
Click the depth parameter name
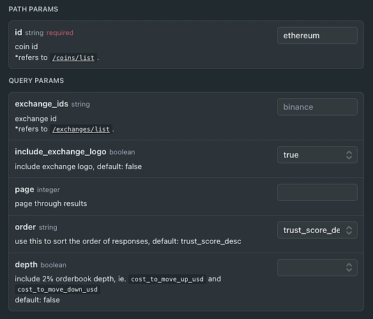click(26, 265)
